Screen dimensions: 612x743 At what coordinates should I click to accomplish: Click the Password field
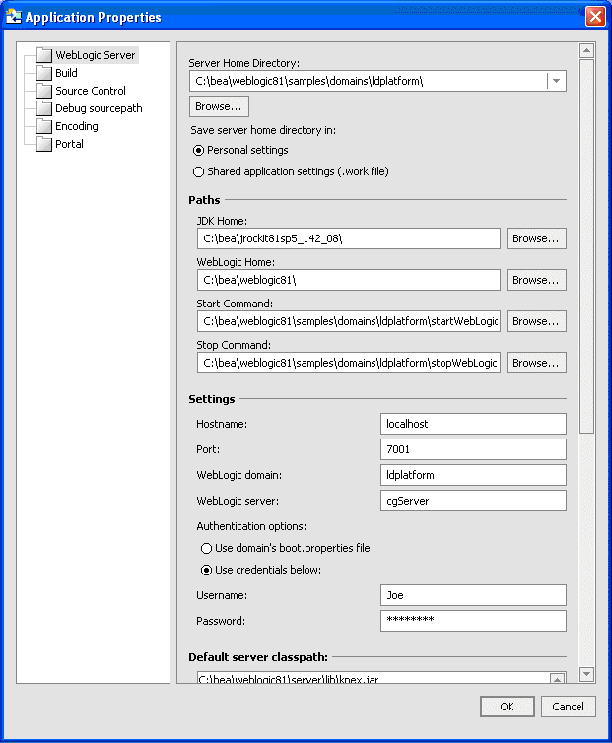coord(473,621)
